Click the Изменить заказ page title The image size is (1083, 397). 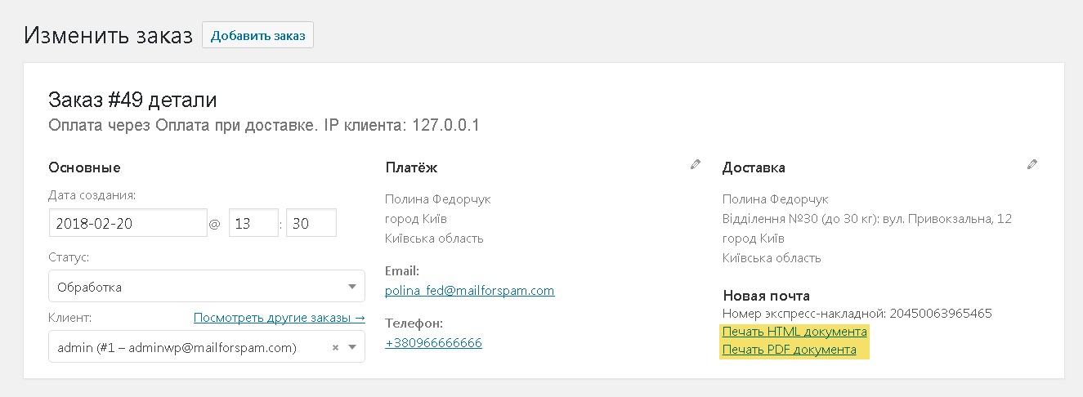point(108,35)
